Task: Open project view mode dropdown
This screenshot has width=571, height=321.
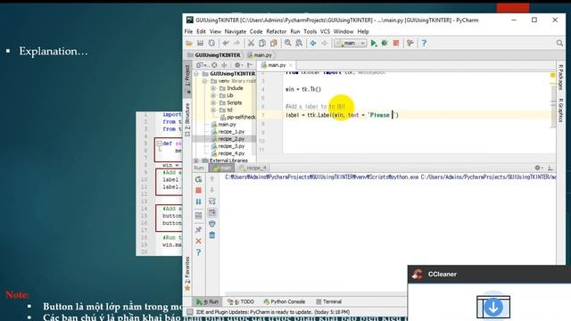Action: click(x=203, y=65)
